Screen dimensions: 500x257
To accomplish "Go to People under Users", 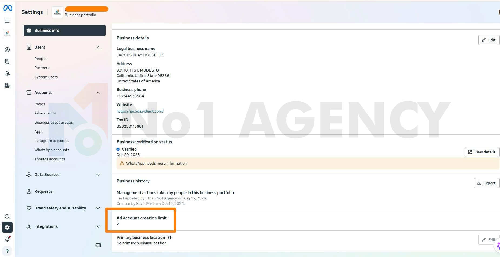I will 40,59.
